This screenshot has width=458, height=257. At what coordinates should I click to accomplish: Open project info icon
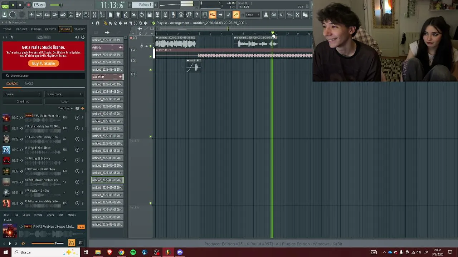pos(181,15)
